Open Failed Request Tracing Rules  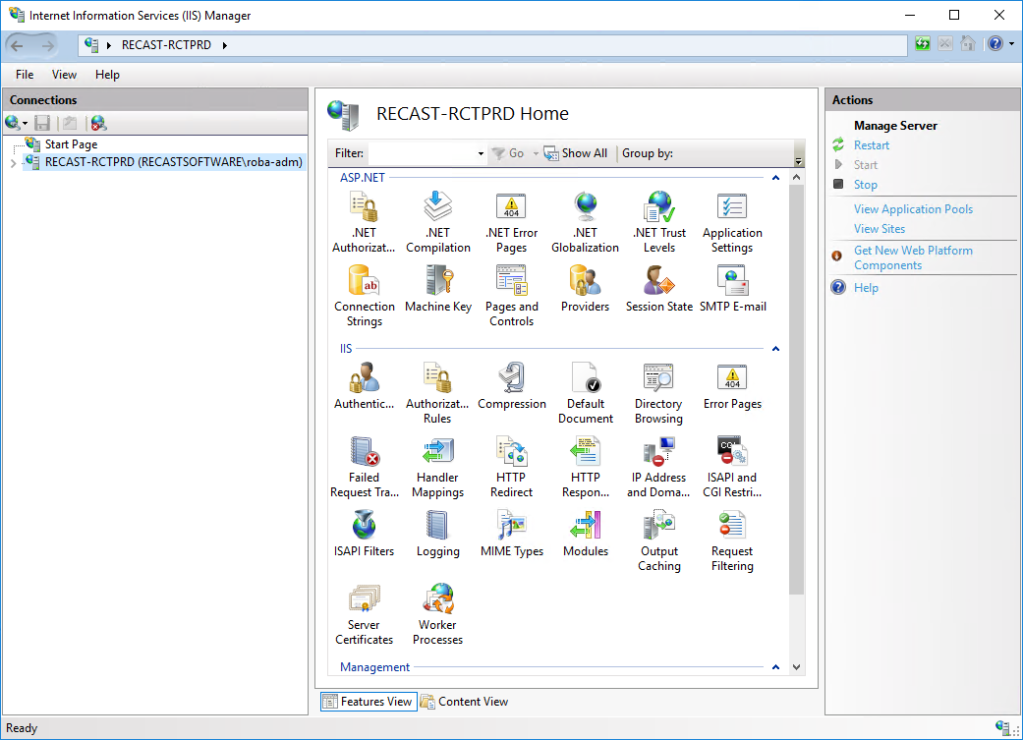[364, 467]
